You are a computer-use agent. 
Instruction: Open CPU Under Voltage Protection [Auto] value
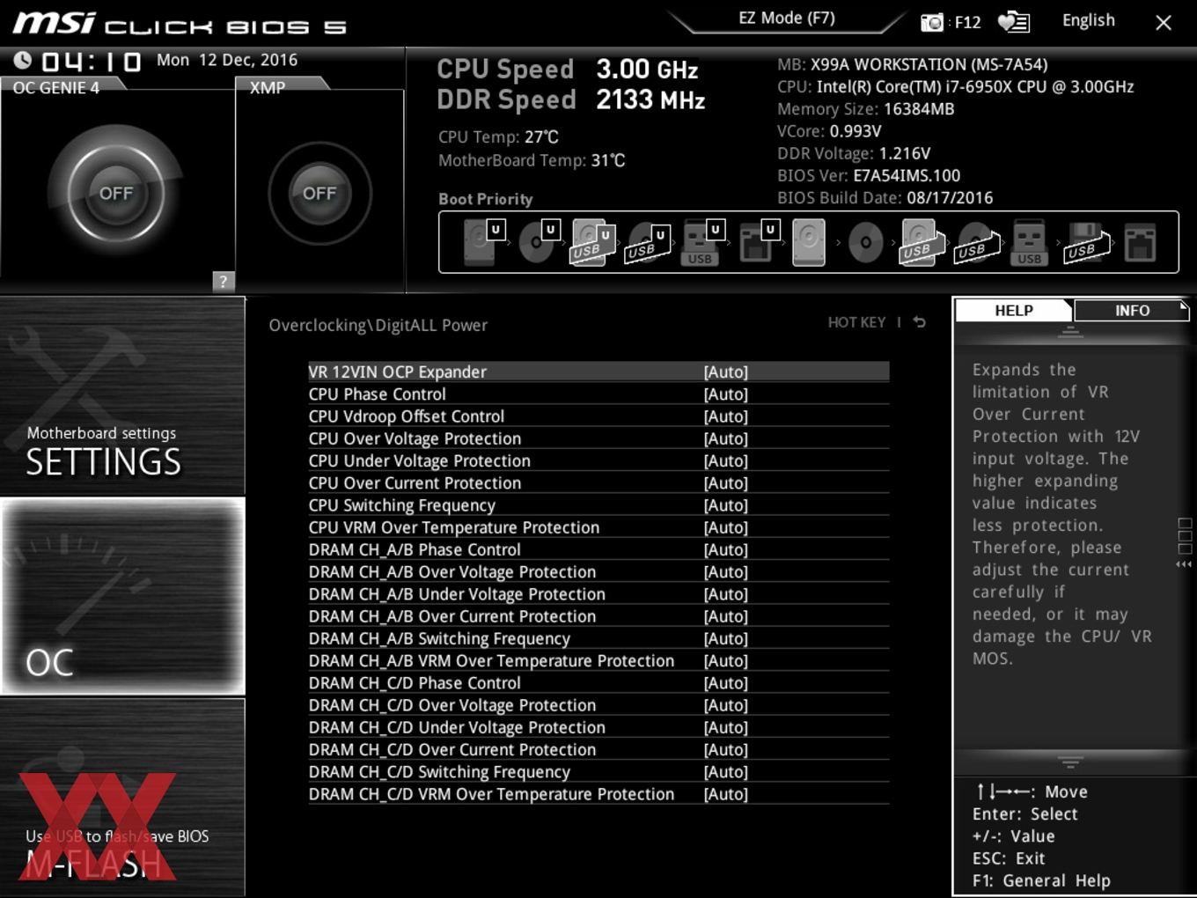725,460
